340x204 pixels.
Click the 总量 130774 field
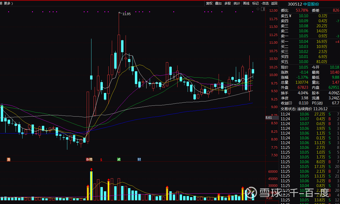click(x=294, y=82)
